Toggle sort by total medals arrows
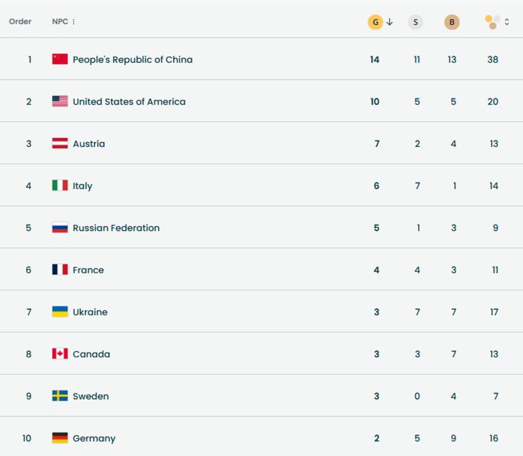Viewport: 523px width, 456px height. 507,22
